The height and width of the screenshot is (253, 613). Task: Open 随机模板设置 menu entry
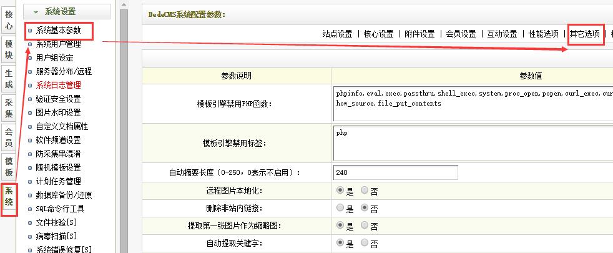click(58, 167)
